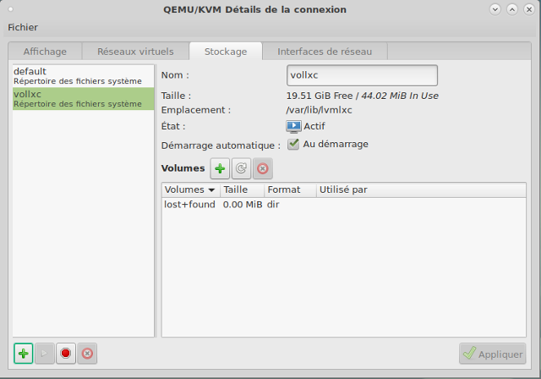
Task: Select the default storage pool
Action: click(83, 76)
